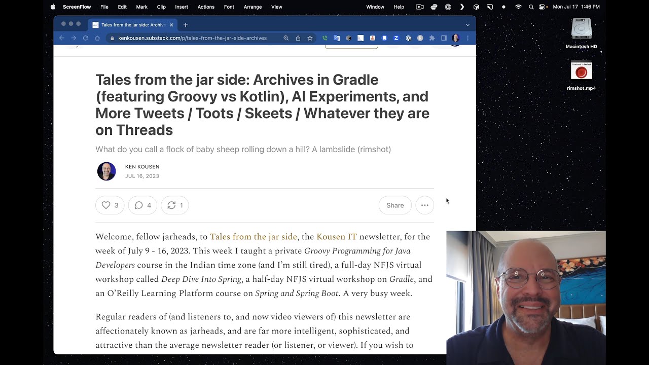This screenshot has width=649, height=365.
Task: Open the post's three-dot more options
Action: click(x=425, y=205)
